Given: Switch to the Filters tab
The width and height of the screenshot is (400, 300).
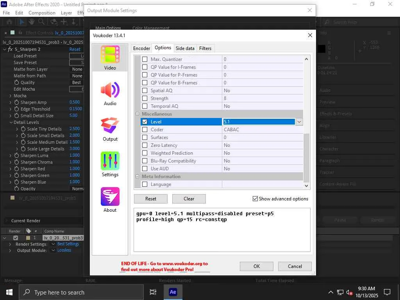Looking at the screenshot, I should coord(205,48).
